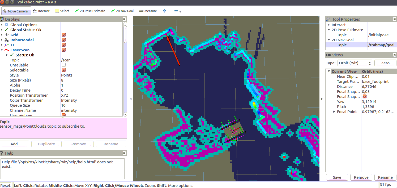Click the minus remove-tool icon
This screenshot has height=188, width=397.
tap(176, 11)
